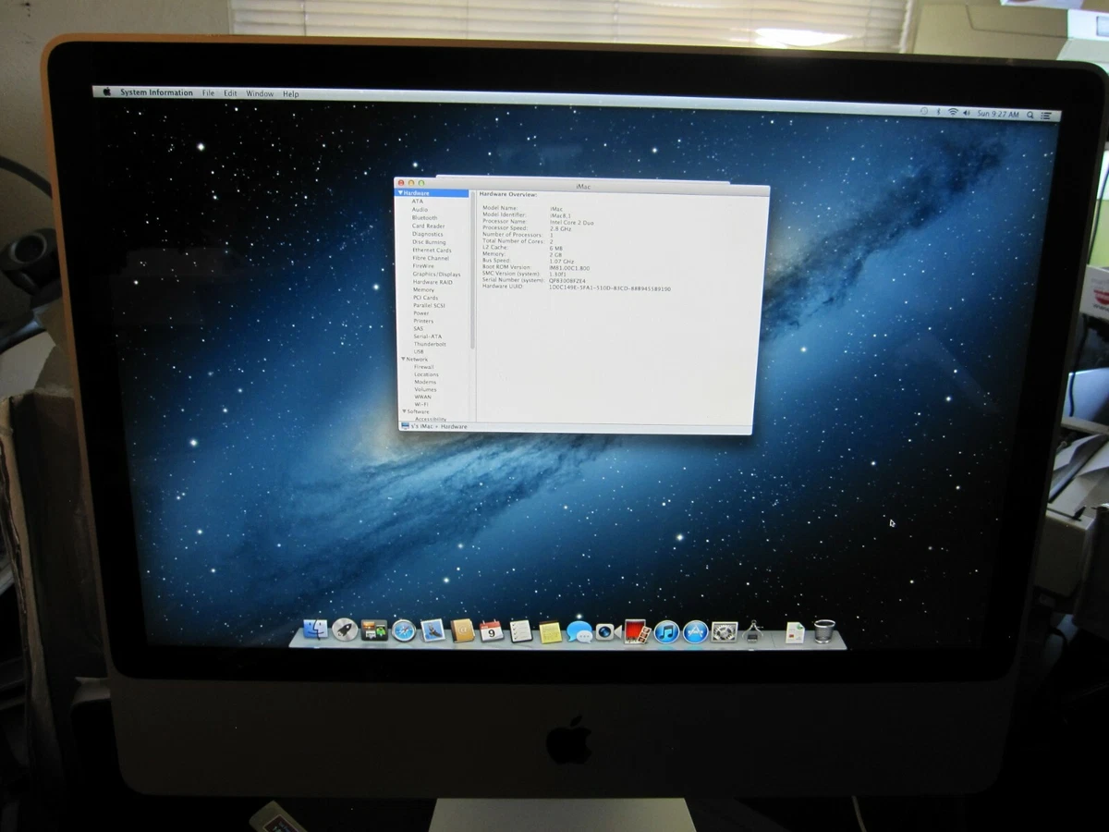The image size is (1109, 832).
Task: Click the Bluetooth status icon
Action: tap(939, 113)
